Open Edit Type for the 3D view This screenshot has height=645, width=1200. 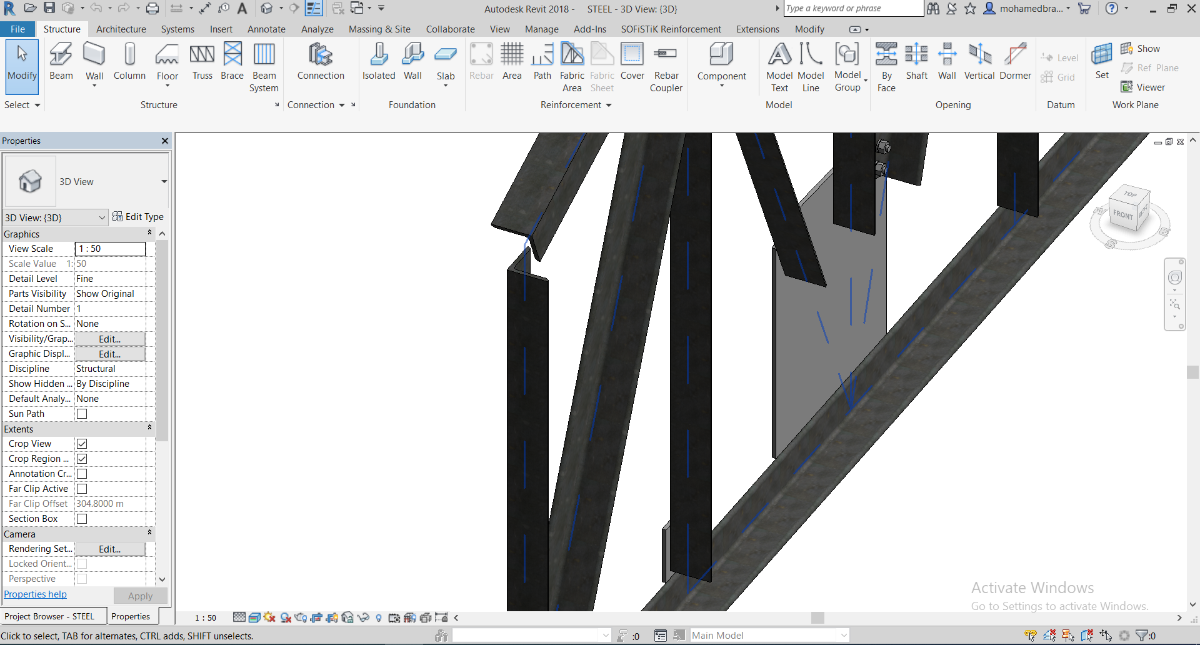click(x=139, y=217)
